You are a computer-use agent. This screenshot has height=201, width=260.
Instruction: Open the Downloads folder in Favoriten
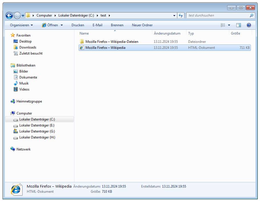click(x=28, y=47)
